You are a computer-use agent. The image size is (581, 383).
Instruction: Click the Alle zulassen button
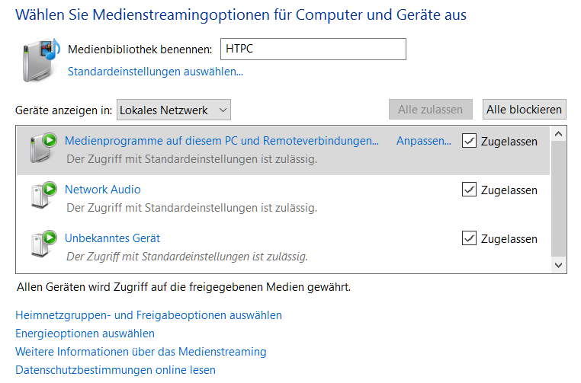pos(431,110)
